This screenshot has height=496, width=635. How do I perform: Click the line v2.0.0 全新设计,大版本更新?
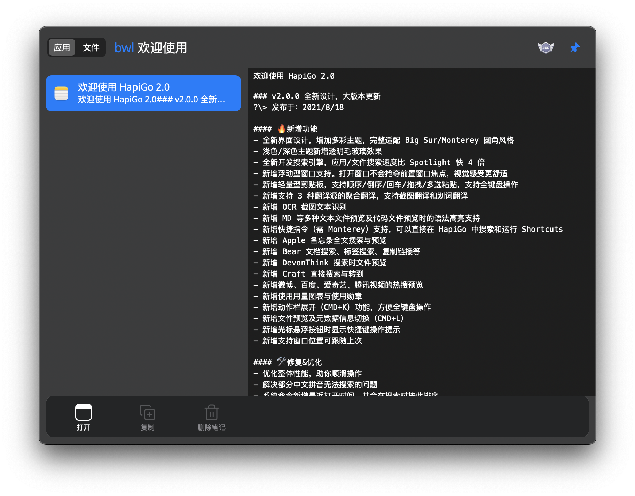(317, 96)
